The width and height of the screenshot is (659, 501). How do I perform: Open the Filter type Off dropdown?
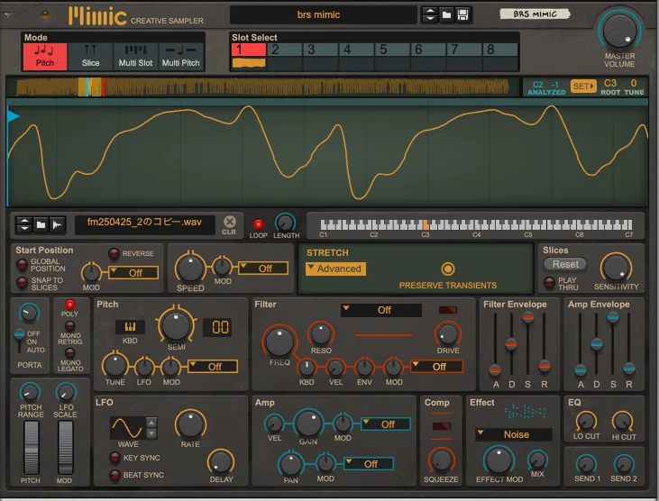[380, 310]
